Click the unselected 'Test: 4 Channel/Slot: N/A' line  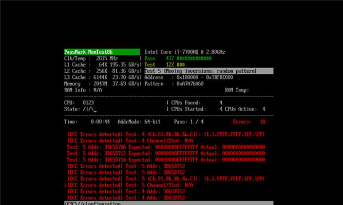point(130,140)
